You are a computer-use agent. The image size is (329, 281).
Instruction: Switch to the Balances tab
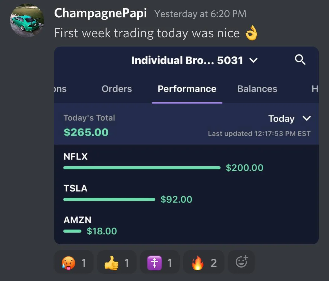pos(257,89)
